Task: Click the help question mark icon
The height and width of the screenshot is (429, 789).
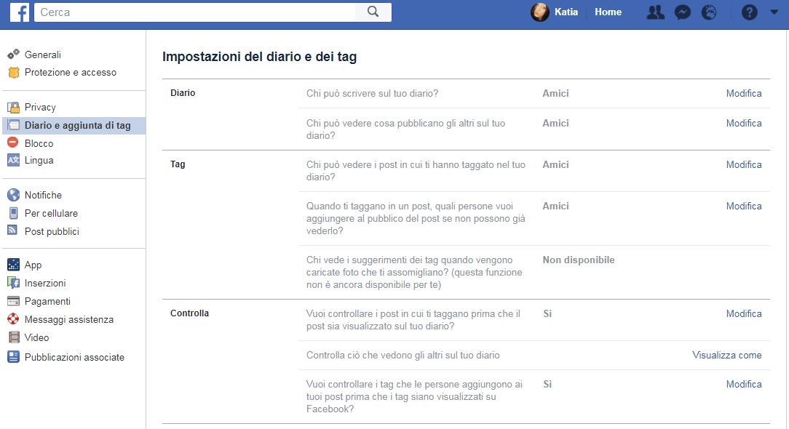Action: (x=749, y=12)
